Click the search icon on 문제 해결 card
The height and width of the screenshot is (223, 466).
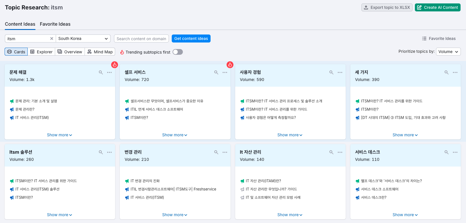(x=101, y=72)
